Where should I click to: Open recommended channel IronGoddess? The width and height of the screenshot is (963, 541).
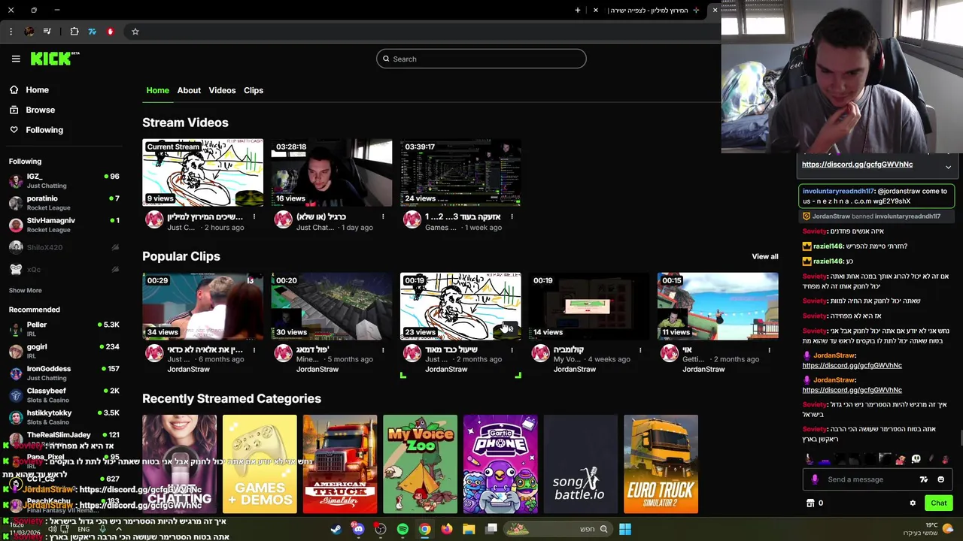point(64,373)
